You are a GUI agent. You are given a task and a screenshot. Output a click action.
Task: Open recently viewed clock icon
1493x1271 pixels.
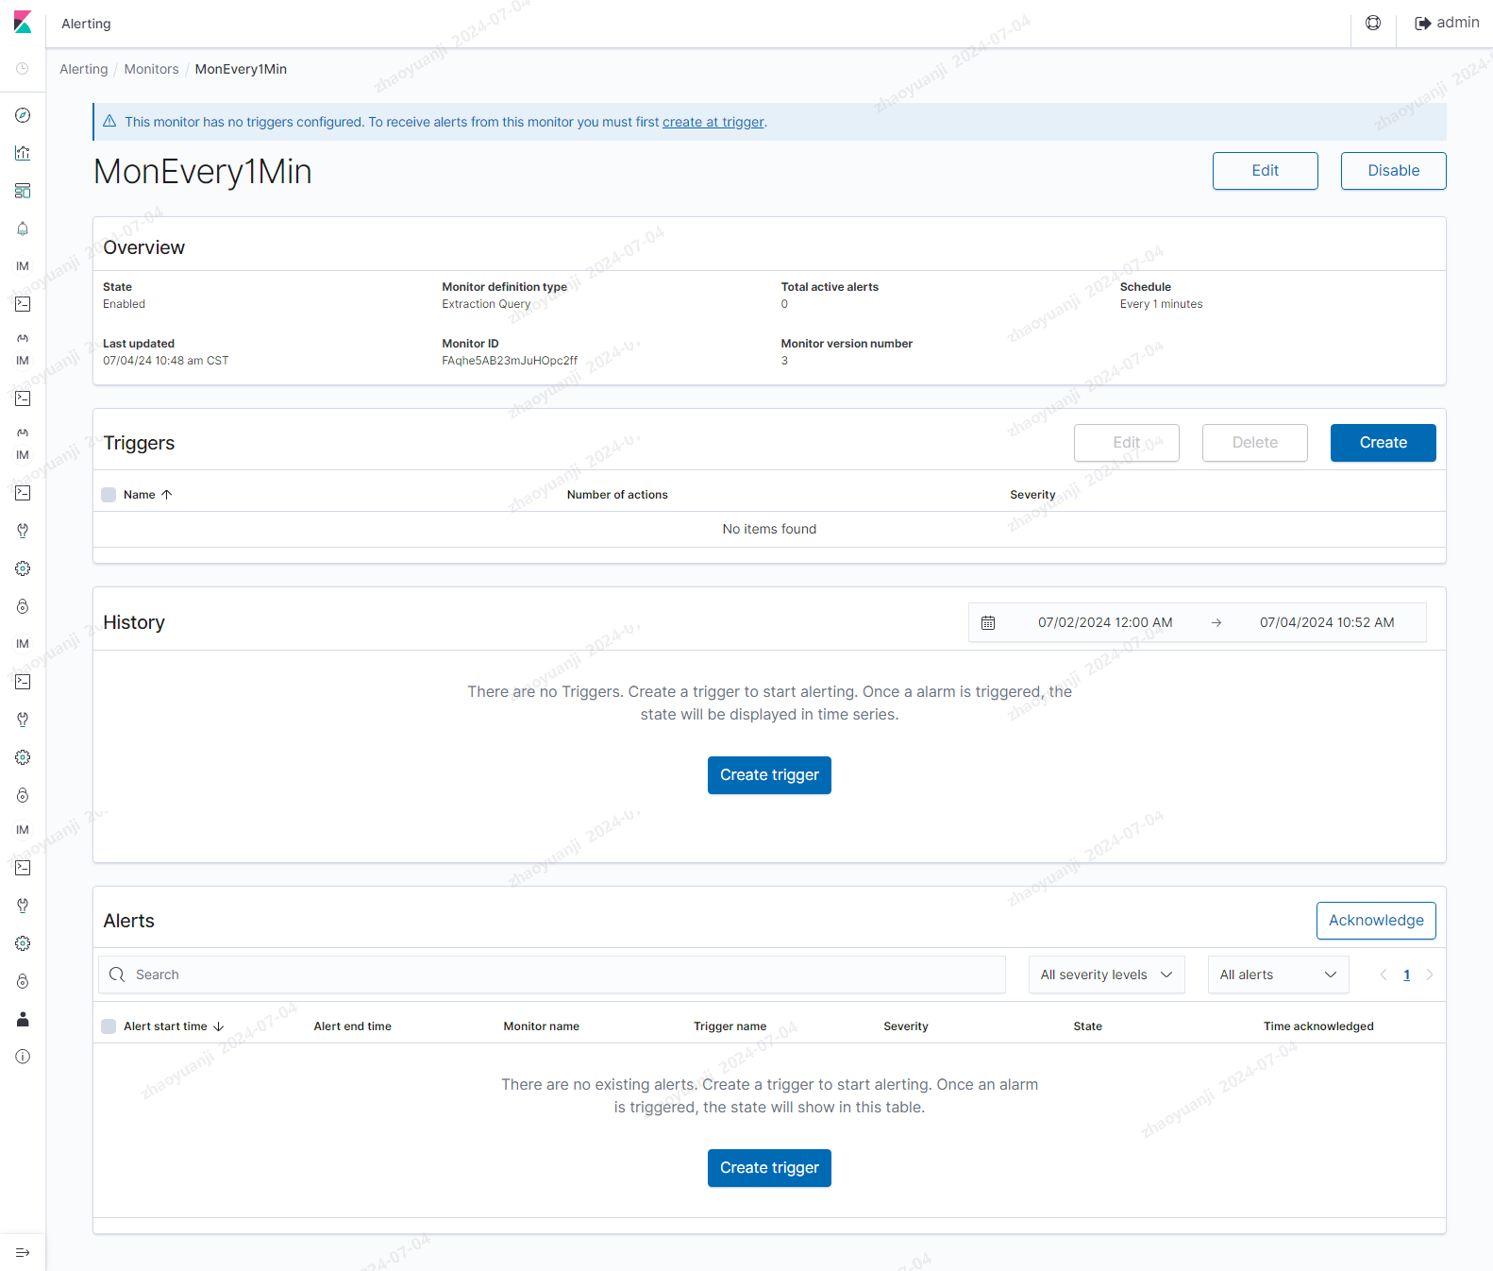pos(23,69)
